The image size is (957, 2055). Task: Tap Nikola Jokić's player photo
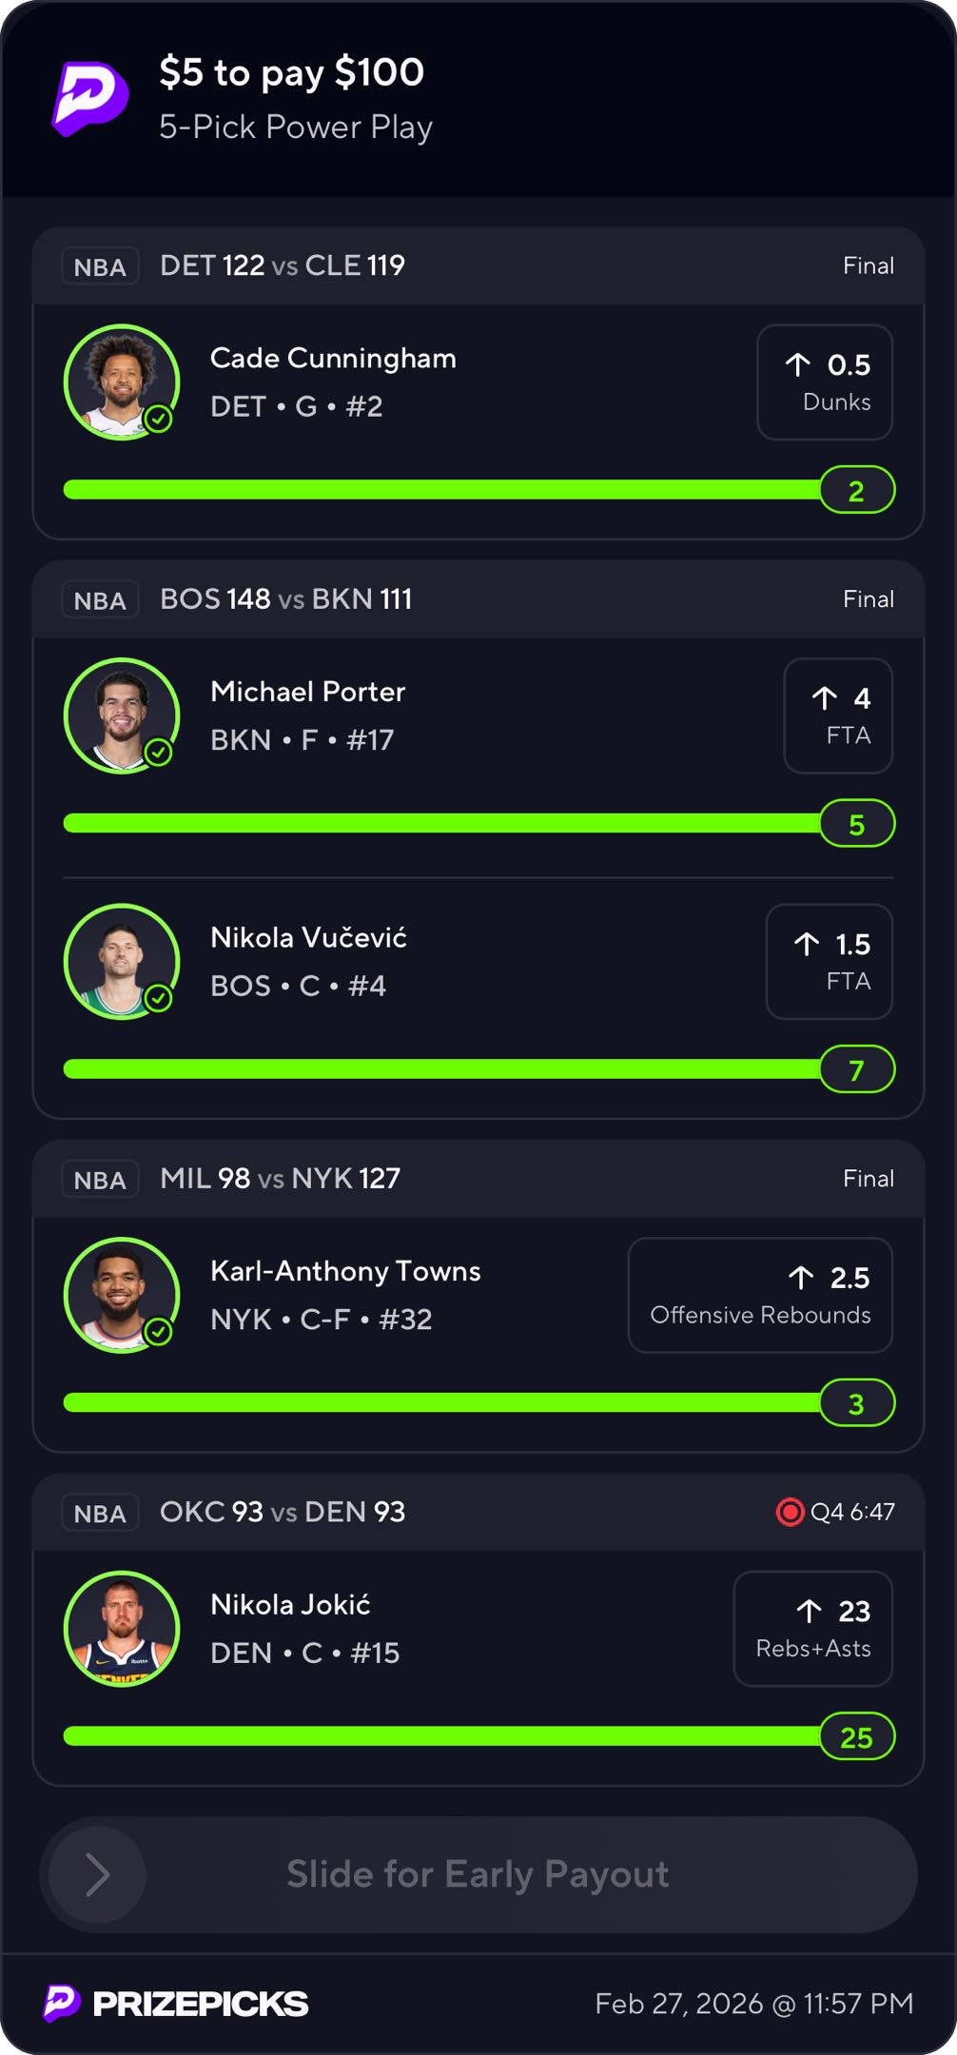[121, 1628]
